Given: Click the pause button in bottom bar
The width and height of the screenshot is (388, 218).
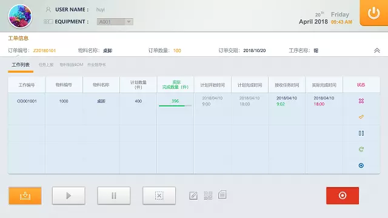Looking at the screenshot, I should [x=114, y=196].
